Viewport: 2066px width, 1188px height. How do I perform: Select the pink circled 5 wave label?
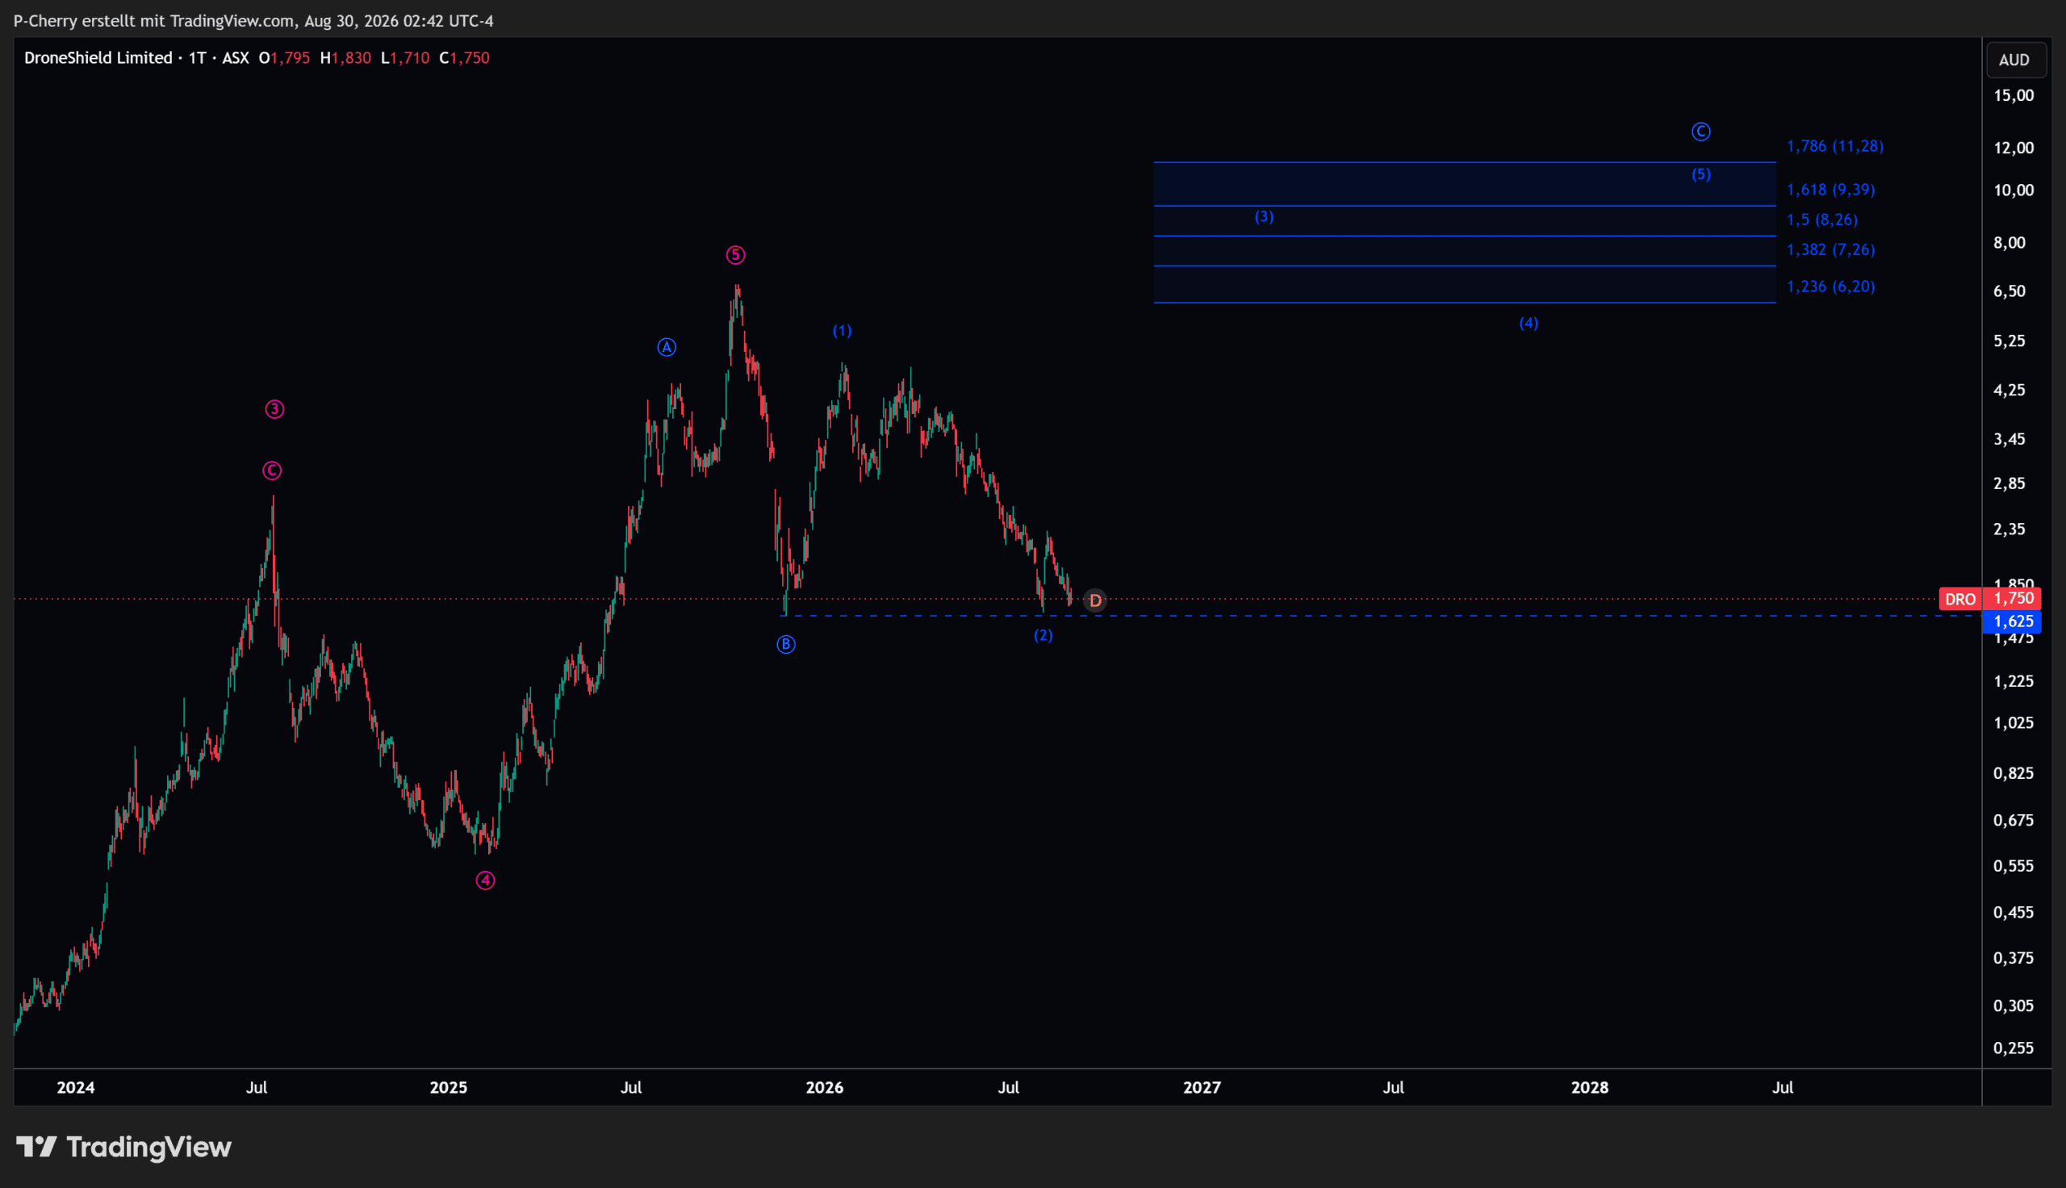tap(735, 255)
